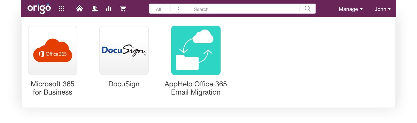This screenshot has height=123, width=417.
Task: Click the category selector up-down arrows
Action: tap(179, 9)
